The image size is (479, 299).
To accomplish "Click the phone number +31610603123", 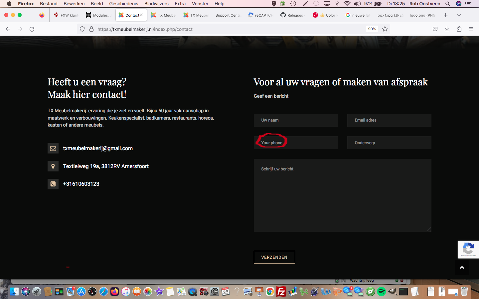I will click(x=81, y=184).
